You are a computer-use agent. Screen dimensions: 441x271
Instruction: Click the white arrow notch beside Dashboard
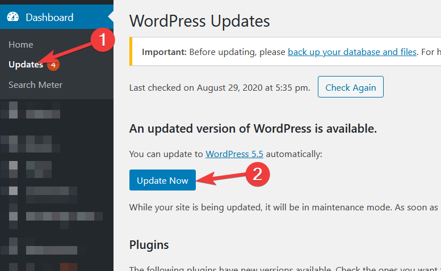pos(111,17)
